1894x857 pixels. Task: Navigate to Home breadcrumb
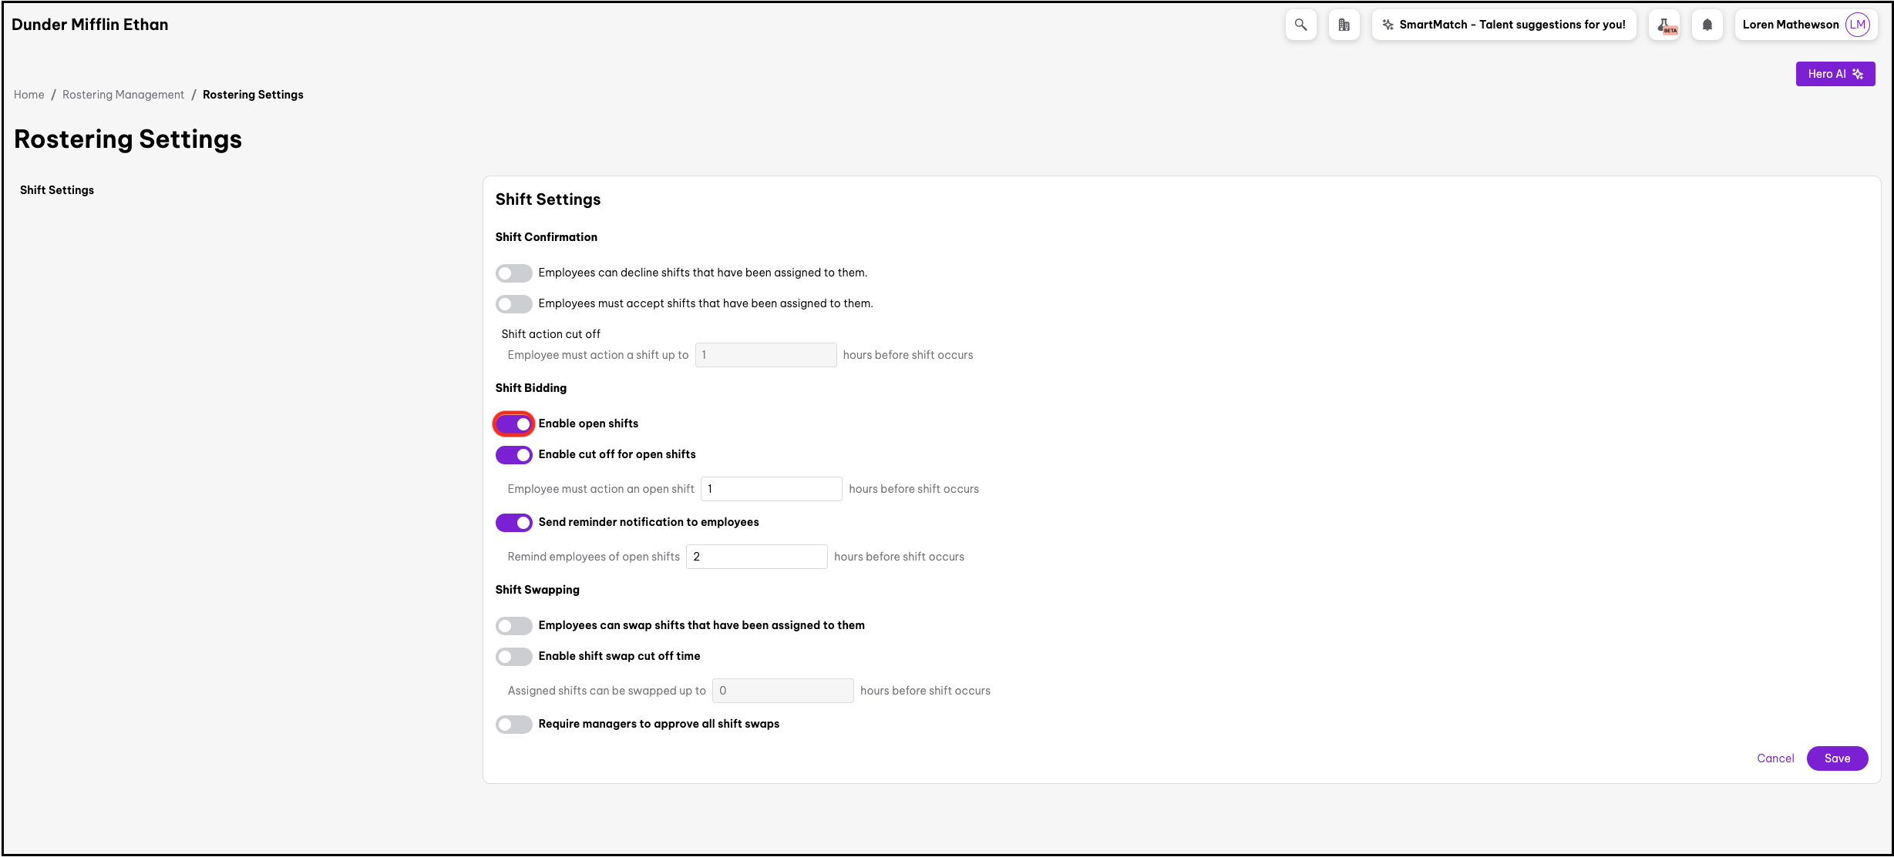point(29,95)
